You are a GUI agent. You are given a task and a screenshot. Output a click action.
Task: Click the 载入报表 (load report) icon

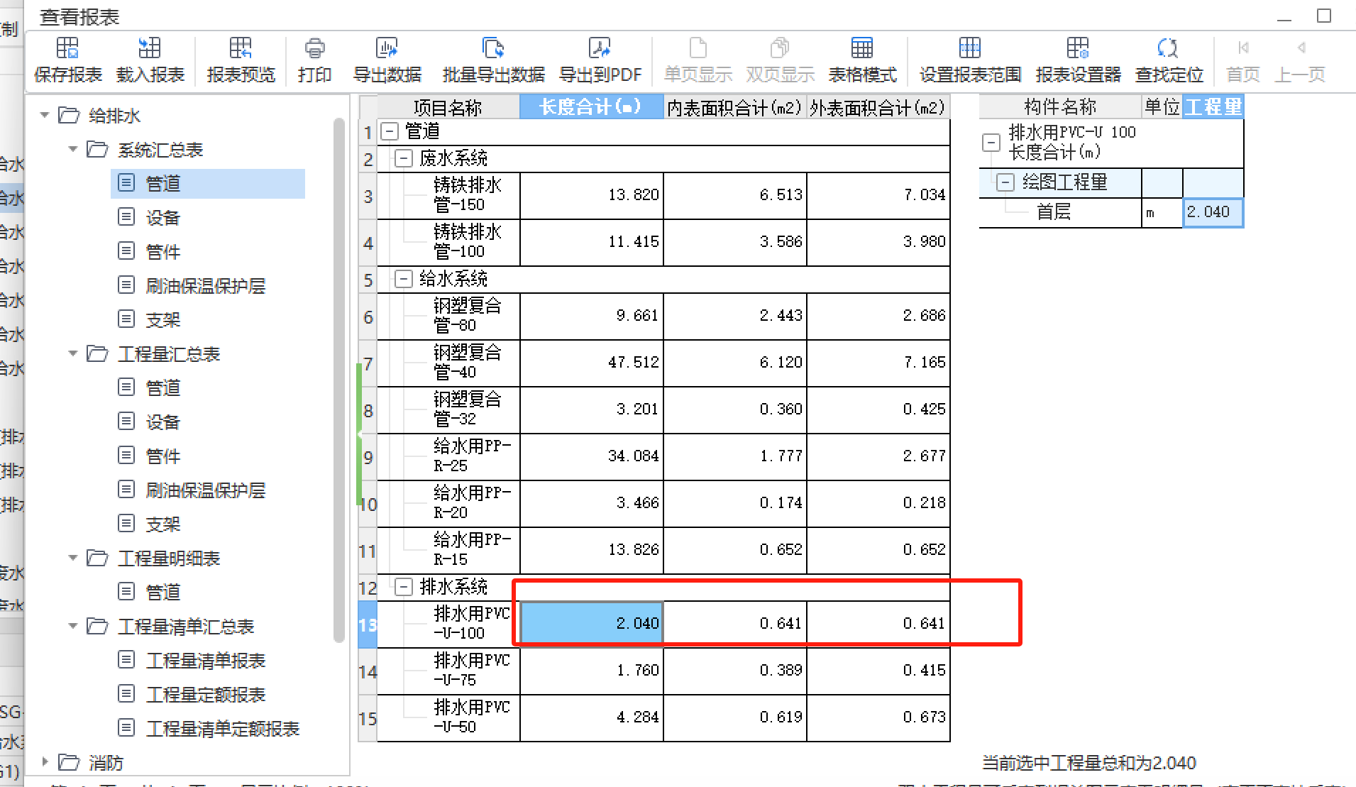pos(150,48)
